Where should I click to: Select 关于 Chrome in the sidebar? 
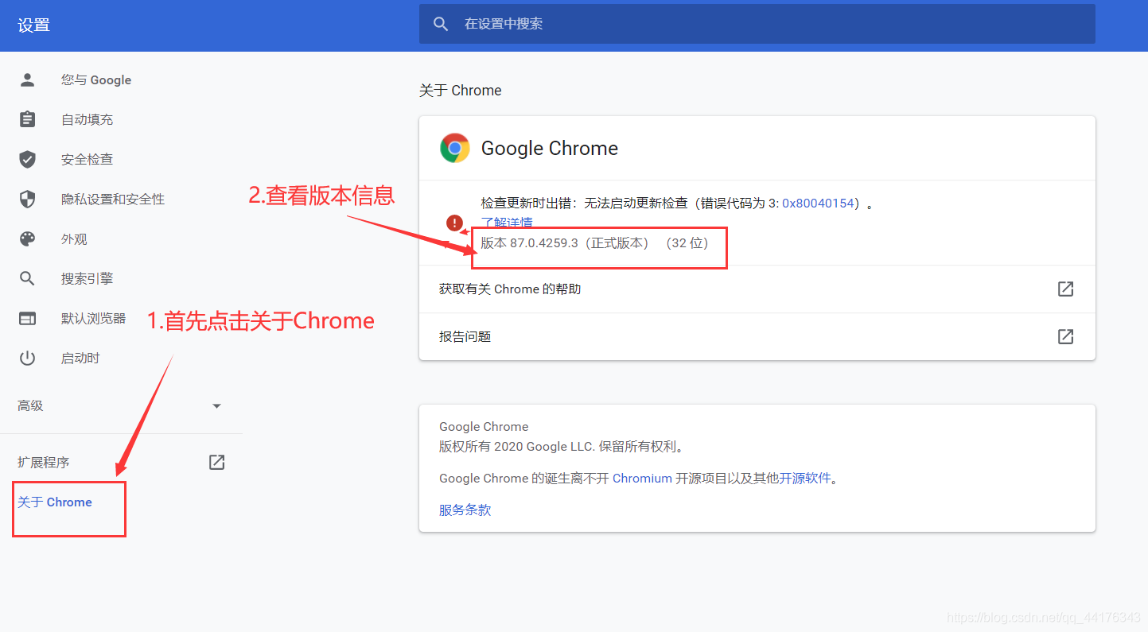(x=55, y=502)
